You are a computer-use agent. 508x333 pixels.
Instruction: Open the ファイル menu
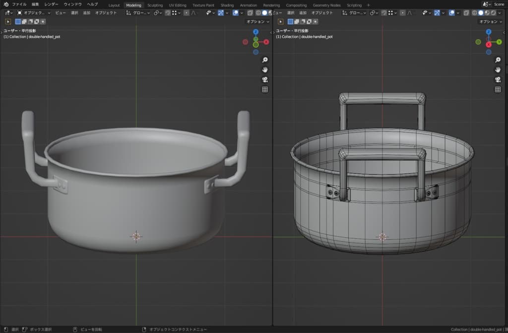click(19, 4)
